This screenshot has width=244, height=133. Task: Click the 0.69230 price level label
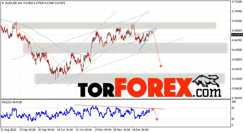[237, 21]
